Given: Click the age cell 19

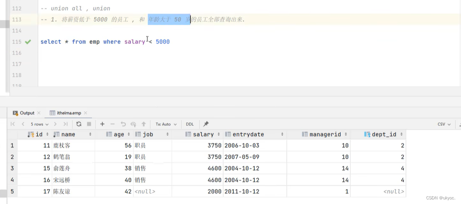Looking at the screenshot, I should pos(114,157).
